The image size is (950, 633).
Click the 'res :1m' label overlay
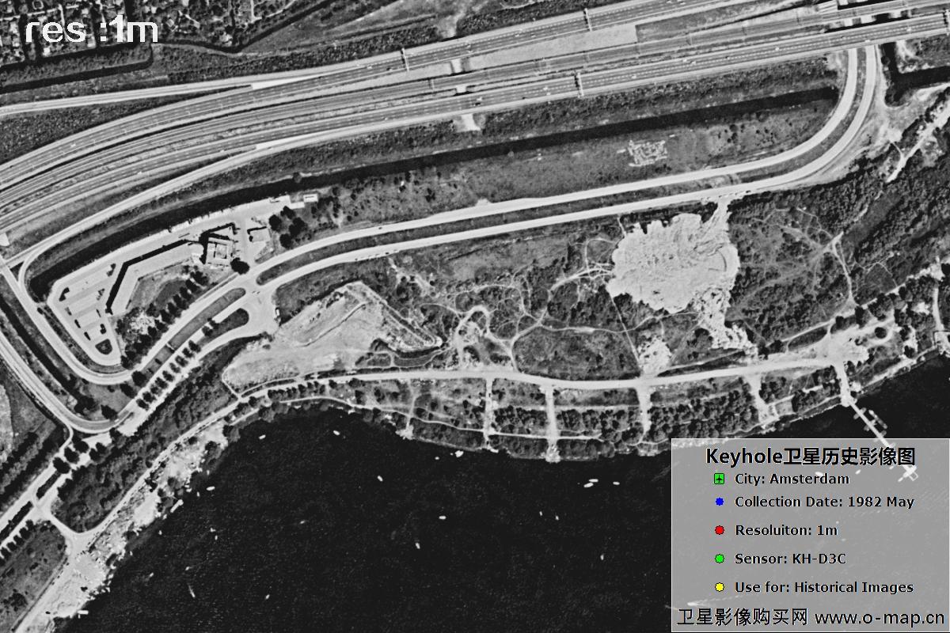click(x=91, y=30)
